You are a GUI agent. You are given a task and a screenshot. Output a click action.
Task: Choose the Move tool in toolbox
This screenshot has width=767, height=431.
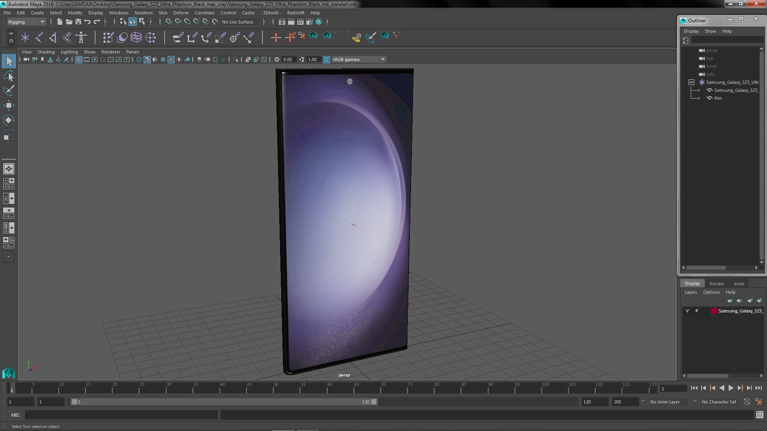[9, 105]
